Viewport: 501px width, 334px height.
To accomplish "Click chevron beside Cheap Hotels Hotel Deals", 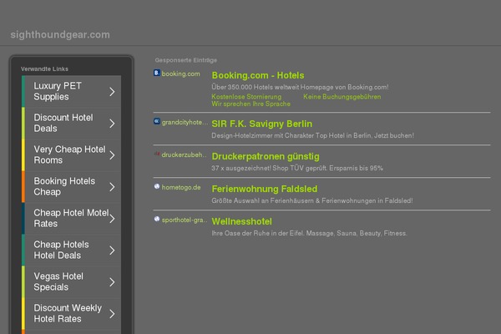I will pyautogui.click(x=112, y=250).
